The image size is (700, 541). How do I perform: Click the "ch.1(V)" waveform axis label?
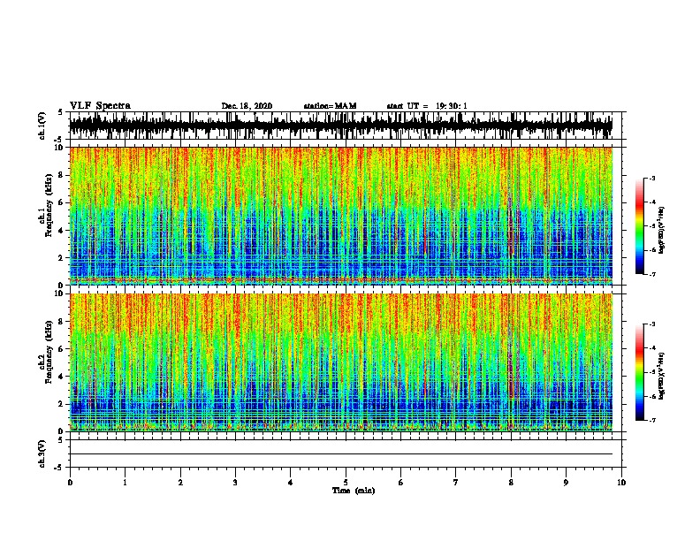tap(42, 126)
